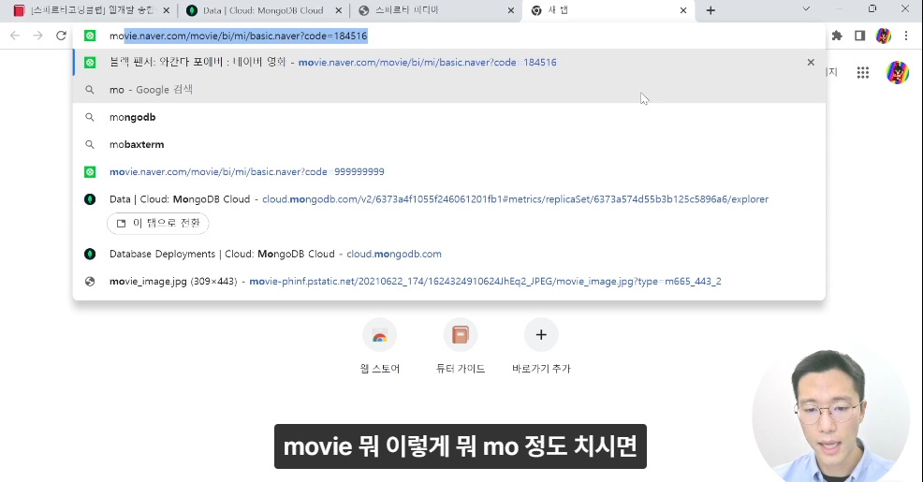Open Chrome profile avatar in the toolbar
Screen dimensions: 923x482
(x=883, y=36)
